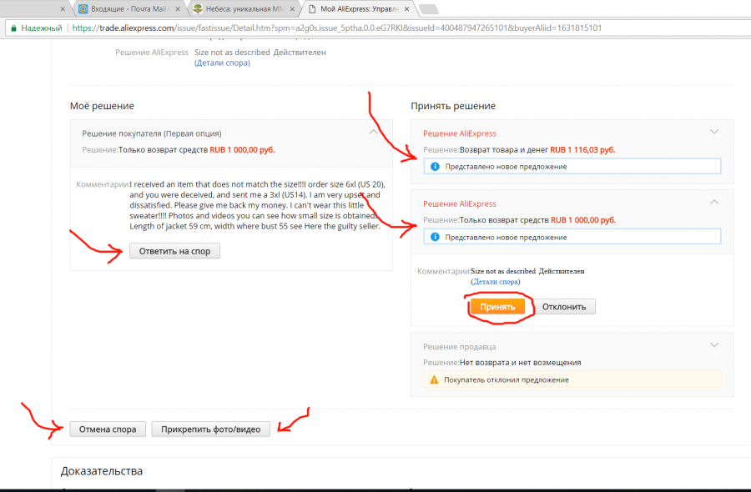Open the Детали спора link above the Принять button
The width and height of the screenshot is (751, 492).
(x=495, y=282)
